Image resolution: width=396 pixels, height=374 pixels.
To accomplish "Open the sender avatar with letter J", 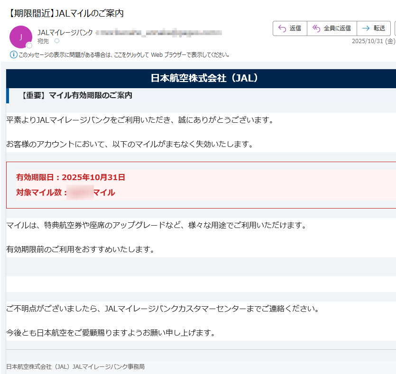I will 20,37.
